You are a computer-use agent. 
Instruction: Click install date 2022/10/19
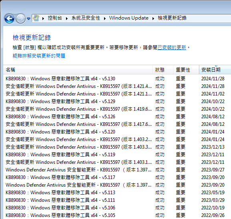(213, 208)
